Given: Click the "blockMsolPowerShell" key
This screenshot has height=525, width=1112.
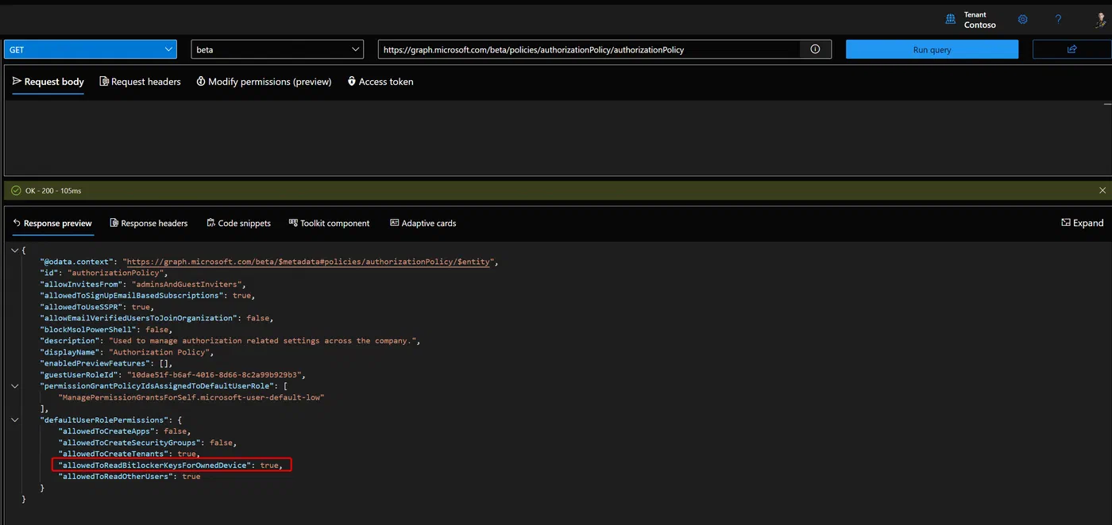Looking at the screenshot, I should 90,329.
